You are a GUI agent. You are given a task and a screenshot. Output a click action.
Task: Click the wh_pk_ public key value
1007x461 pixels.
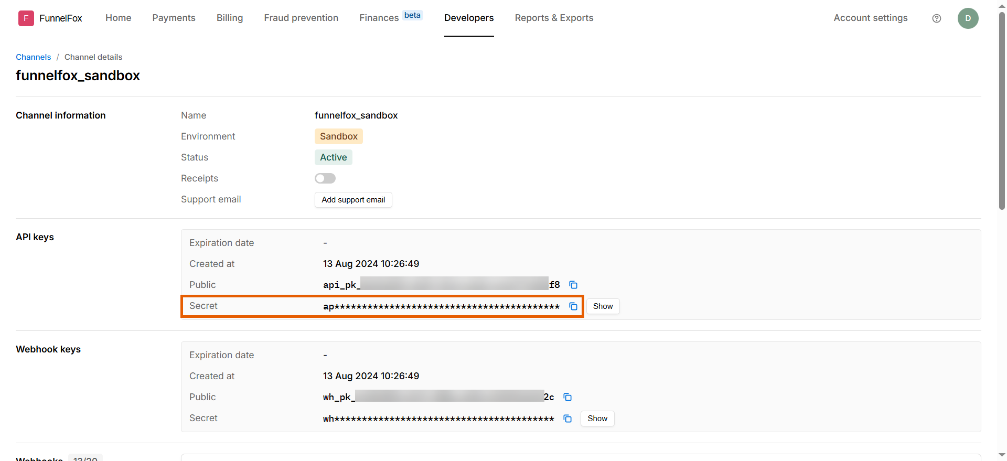coord(438,397)
